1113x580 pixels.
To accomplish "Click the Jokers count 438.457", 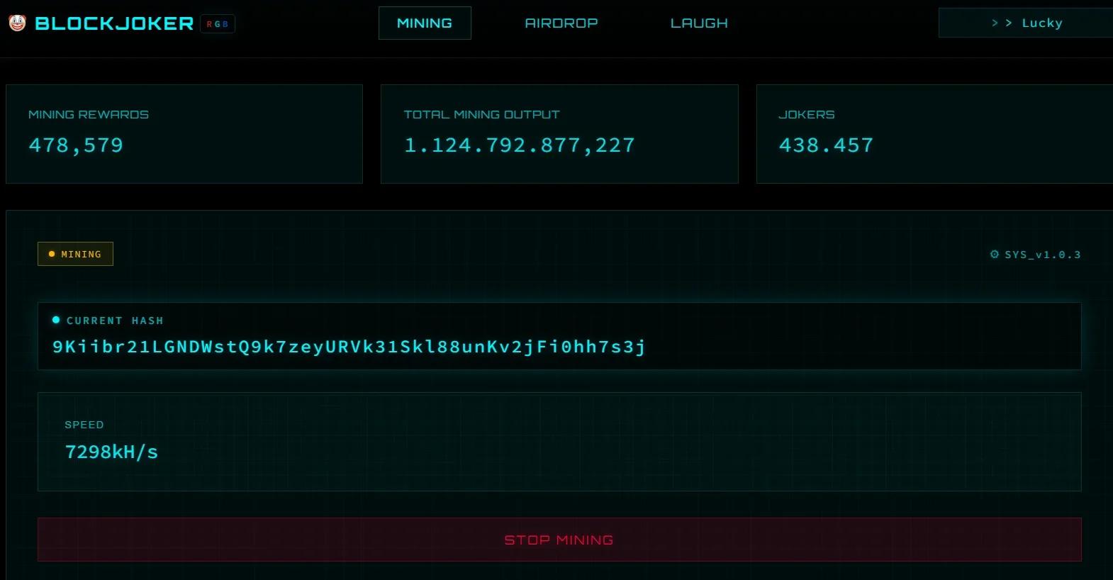I will [x=826, y=145].
